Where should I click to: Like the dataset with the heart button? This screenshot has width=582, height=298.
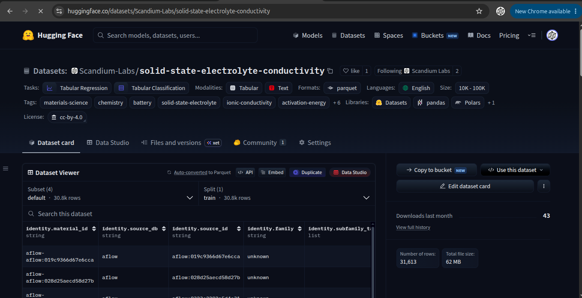coord(351,71)
